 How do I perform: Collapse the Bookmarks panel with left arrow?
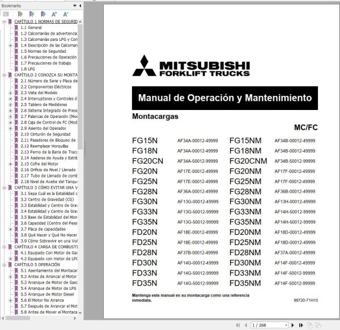[80, 6]
